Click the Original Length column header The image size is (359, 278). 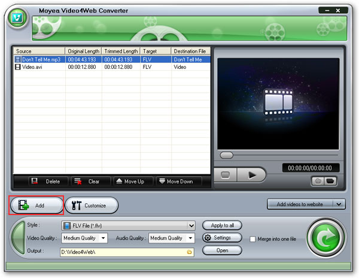84,51
